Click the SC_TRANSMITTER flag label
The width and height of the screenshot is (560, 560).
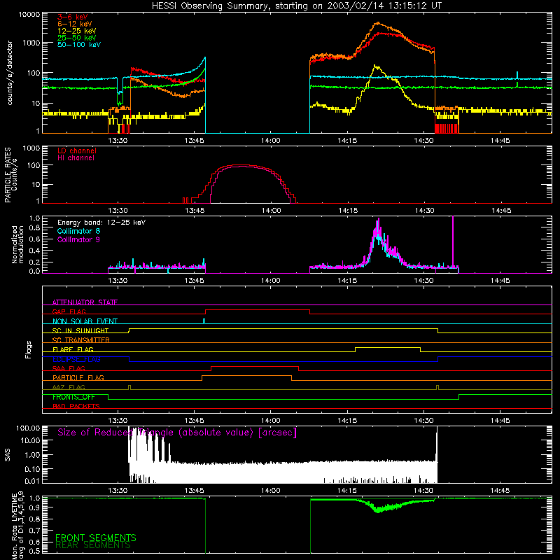pos(81,340)
